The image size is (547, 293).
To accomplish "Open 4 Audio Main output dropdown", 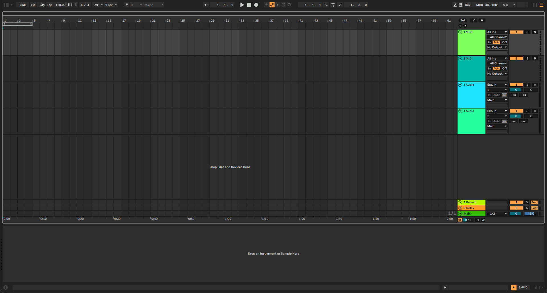I will tap(497, 126).
